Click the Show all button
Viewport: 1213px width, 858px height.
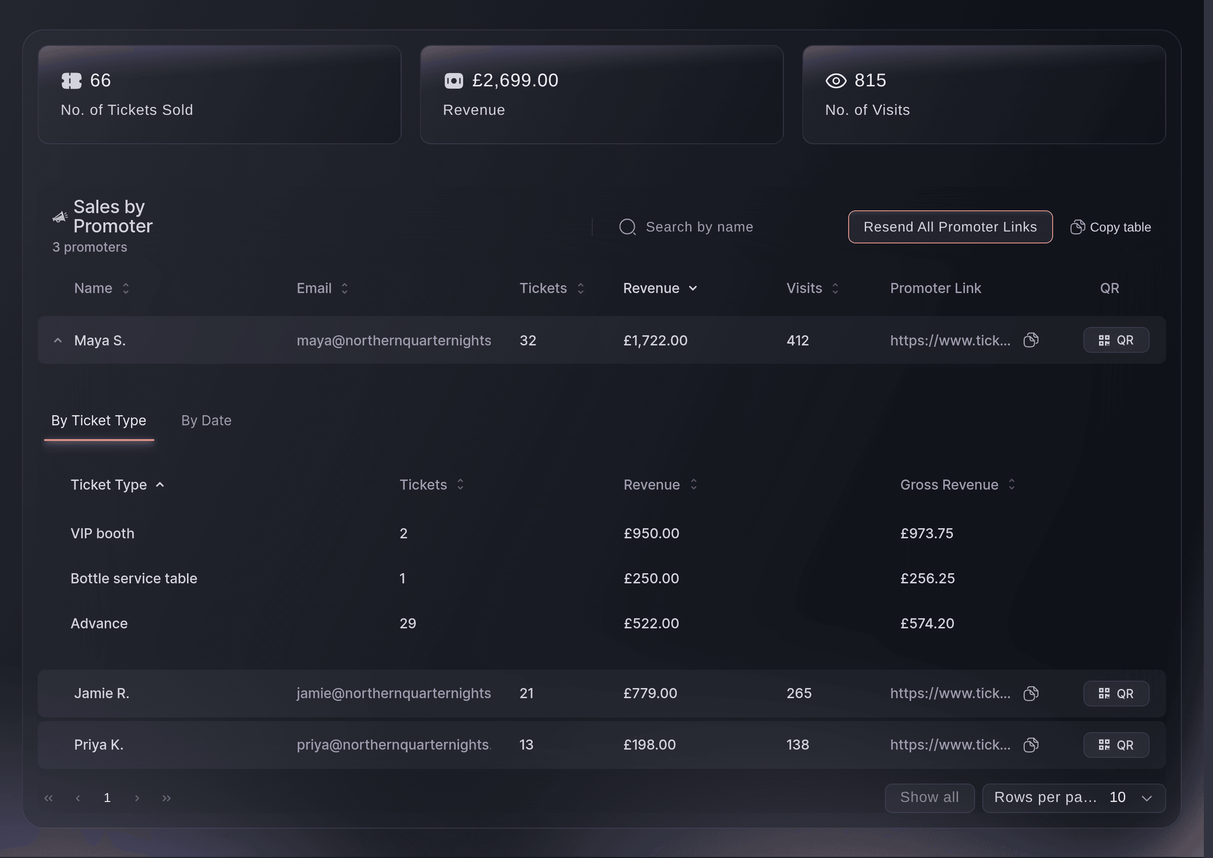(x=929, y=798)
